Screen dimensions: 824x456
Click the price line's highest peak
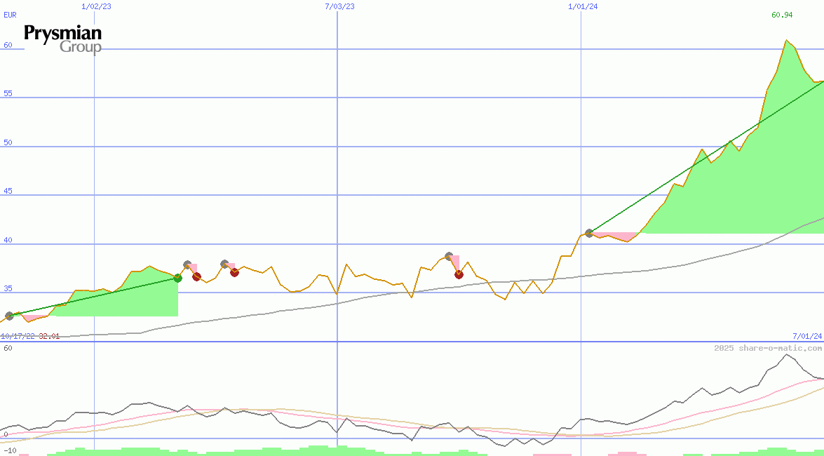point(786,41)
